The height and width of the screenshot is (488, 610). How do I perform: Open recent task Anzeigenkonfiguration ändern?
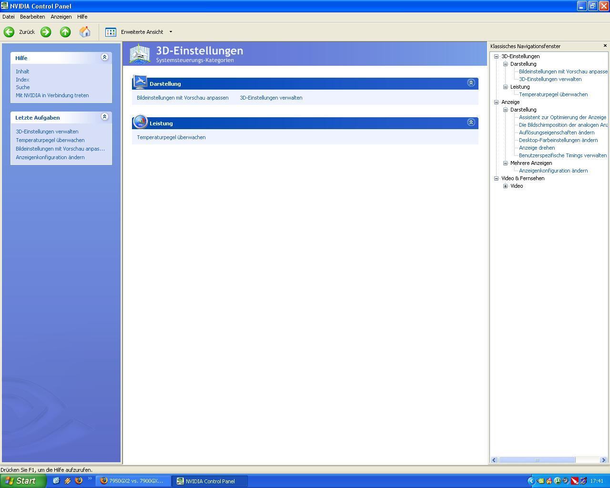pyautogui.click(x=50, y=157)
